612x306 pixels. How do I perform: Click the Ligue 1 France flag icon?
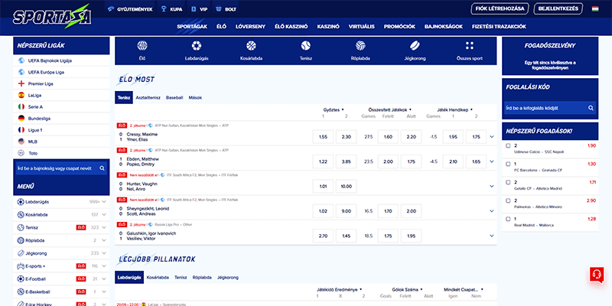pos(21,130)
